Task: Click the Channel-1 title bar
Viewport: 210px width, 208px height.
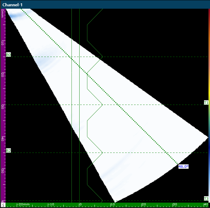Action: 105,5
